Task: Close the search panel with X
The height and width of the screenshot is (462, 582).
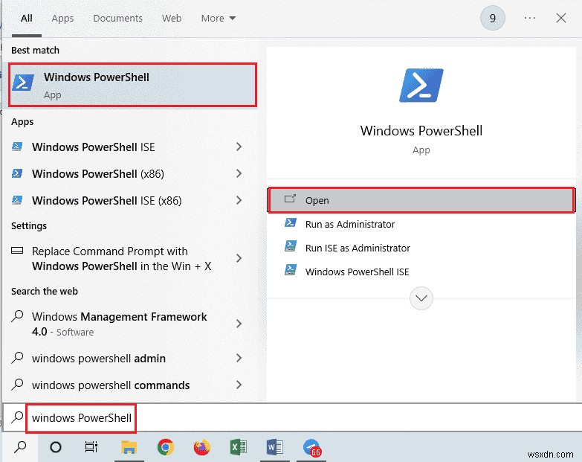Action: point(561,18)
